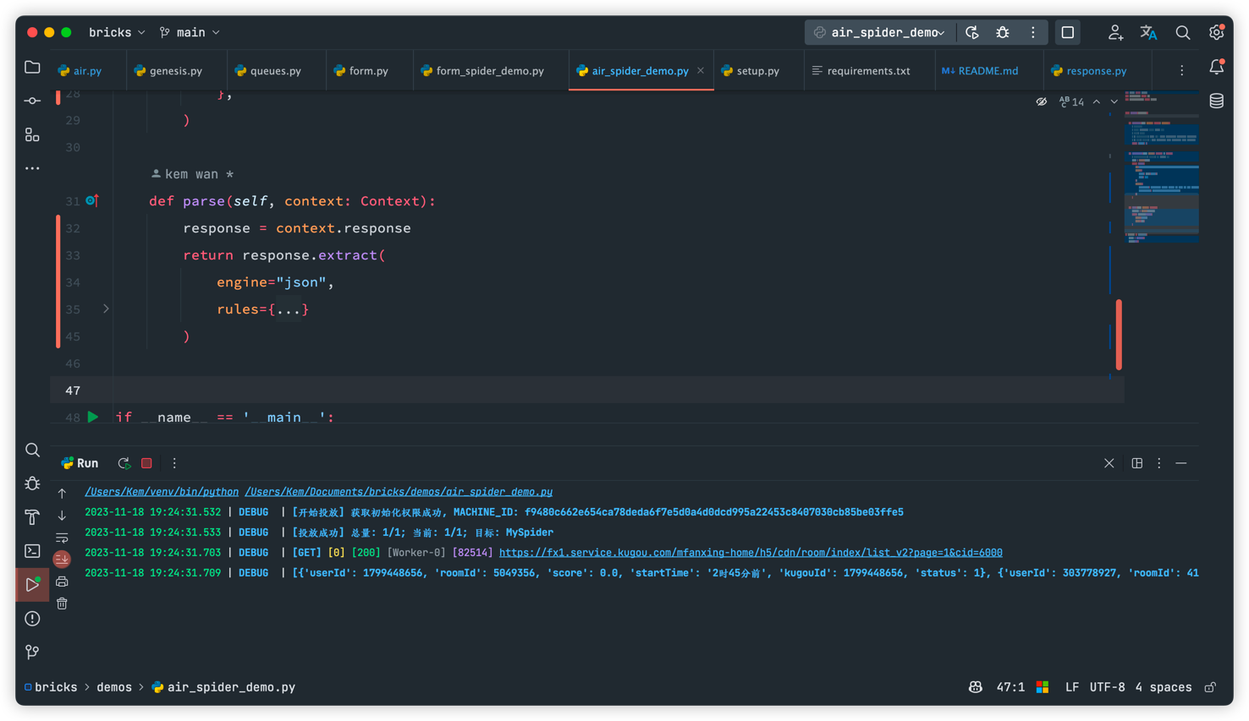
Task: Click the editor minimap preview
Action: [x=1161, y=167]
